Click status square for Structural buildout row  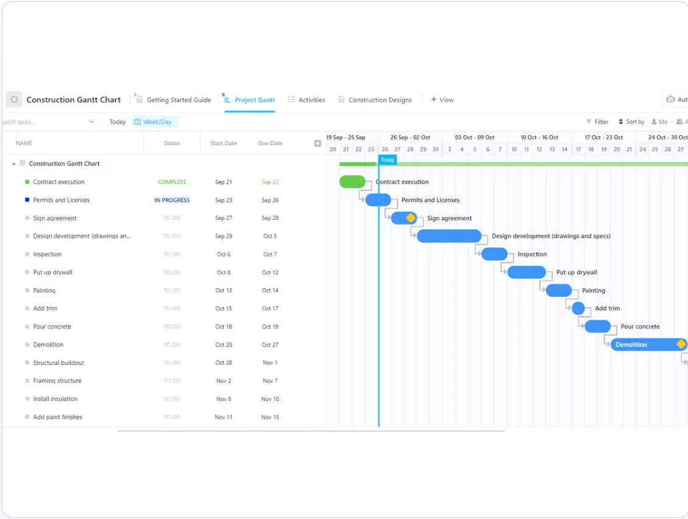point(27,362)
